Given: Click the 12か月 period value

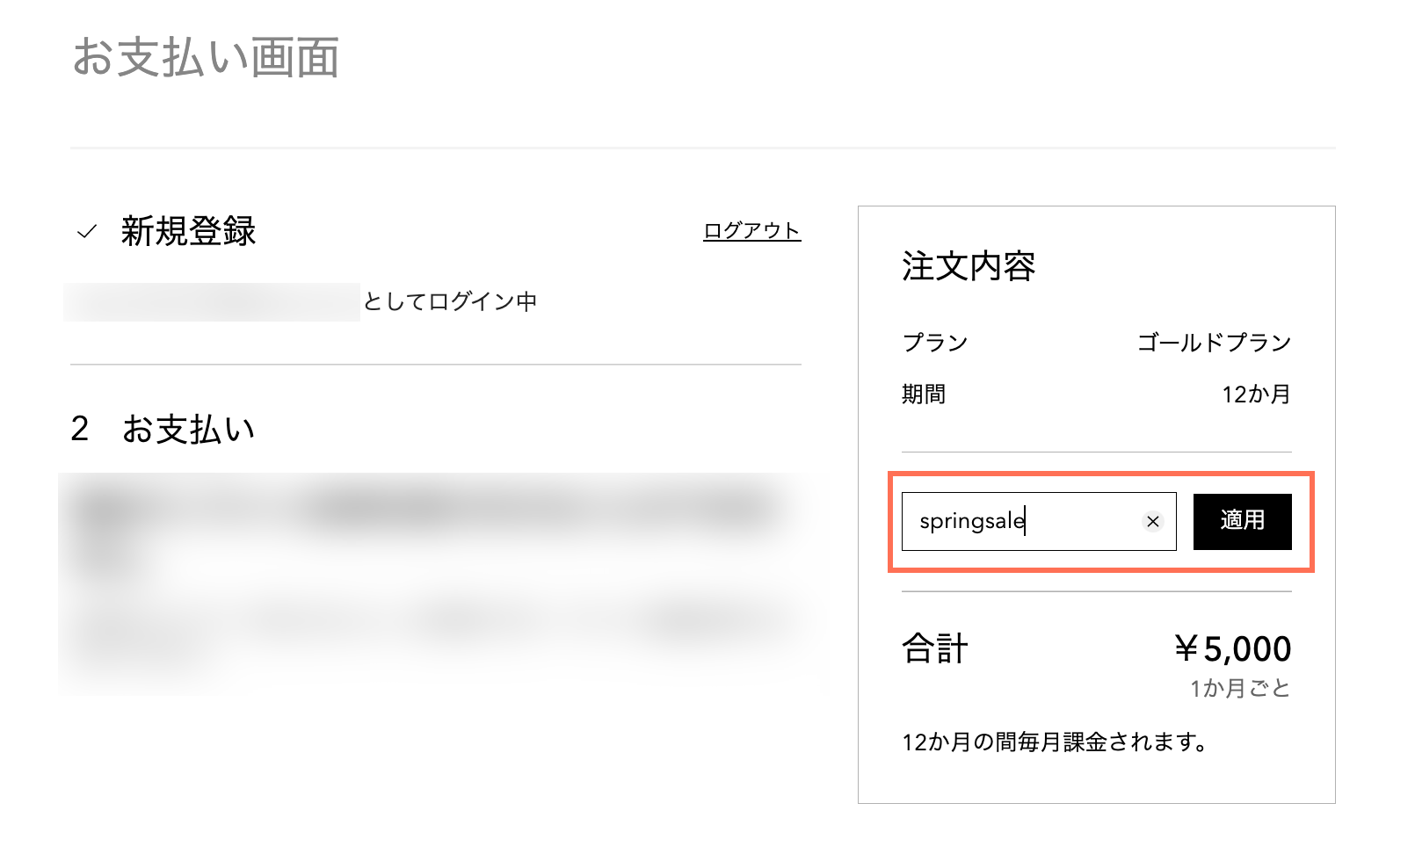Looking at the screenshot, I should (1256, 394).
